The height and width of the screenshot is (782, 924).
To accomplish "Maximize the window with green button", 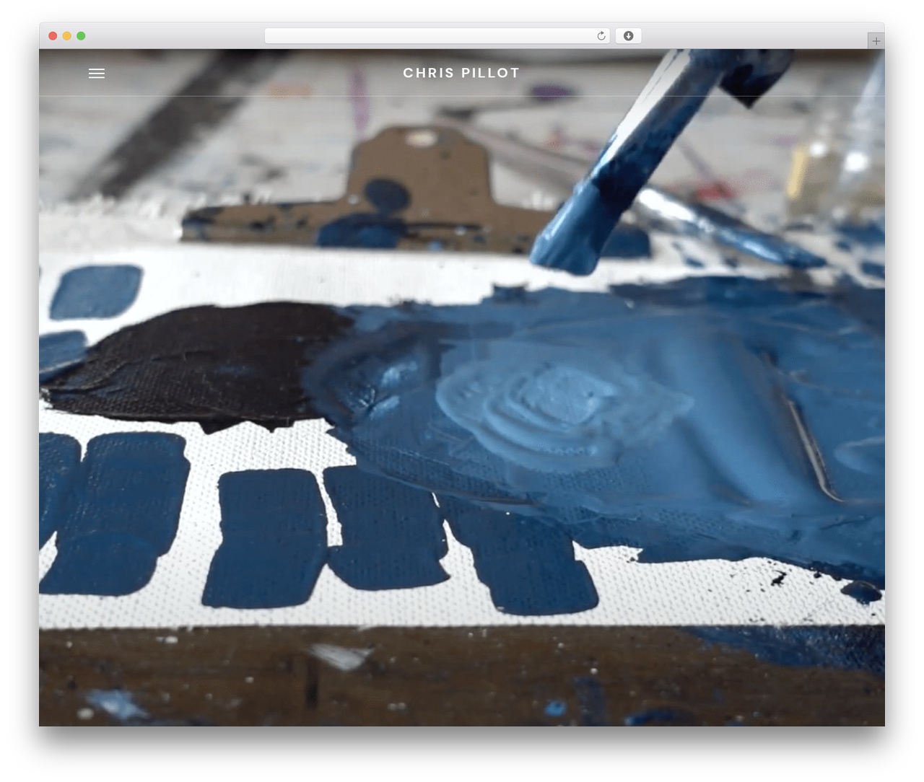I will tap(81, 36).
